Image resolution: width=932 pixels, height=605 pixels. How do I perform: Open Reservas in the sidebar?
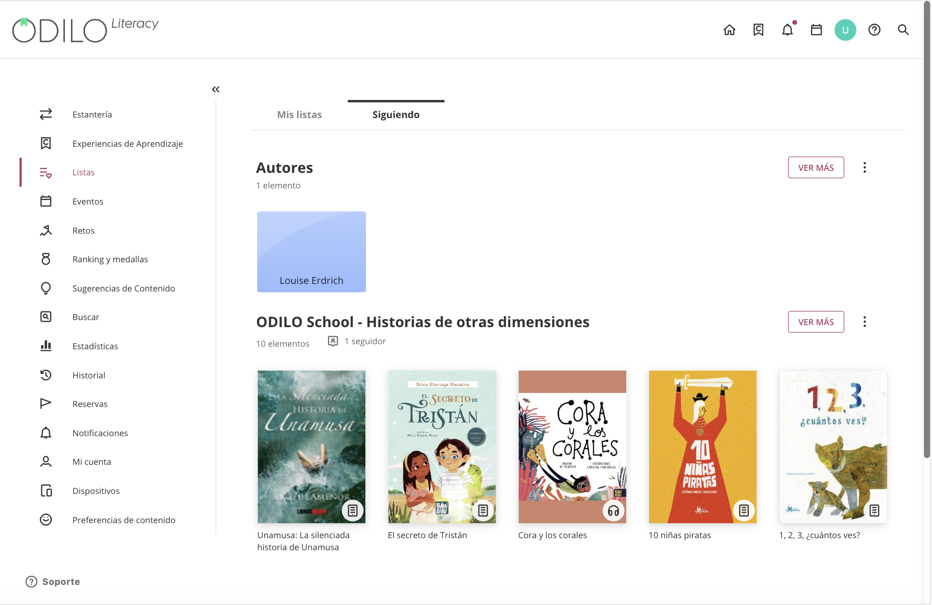click(90, 404)
